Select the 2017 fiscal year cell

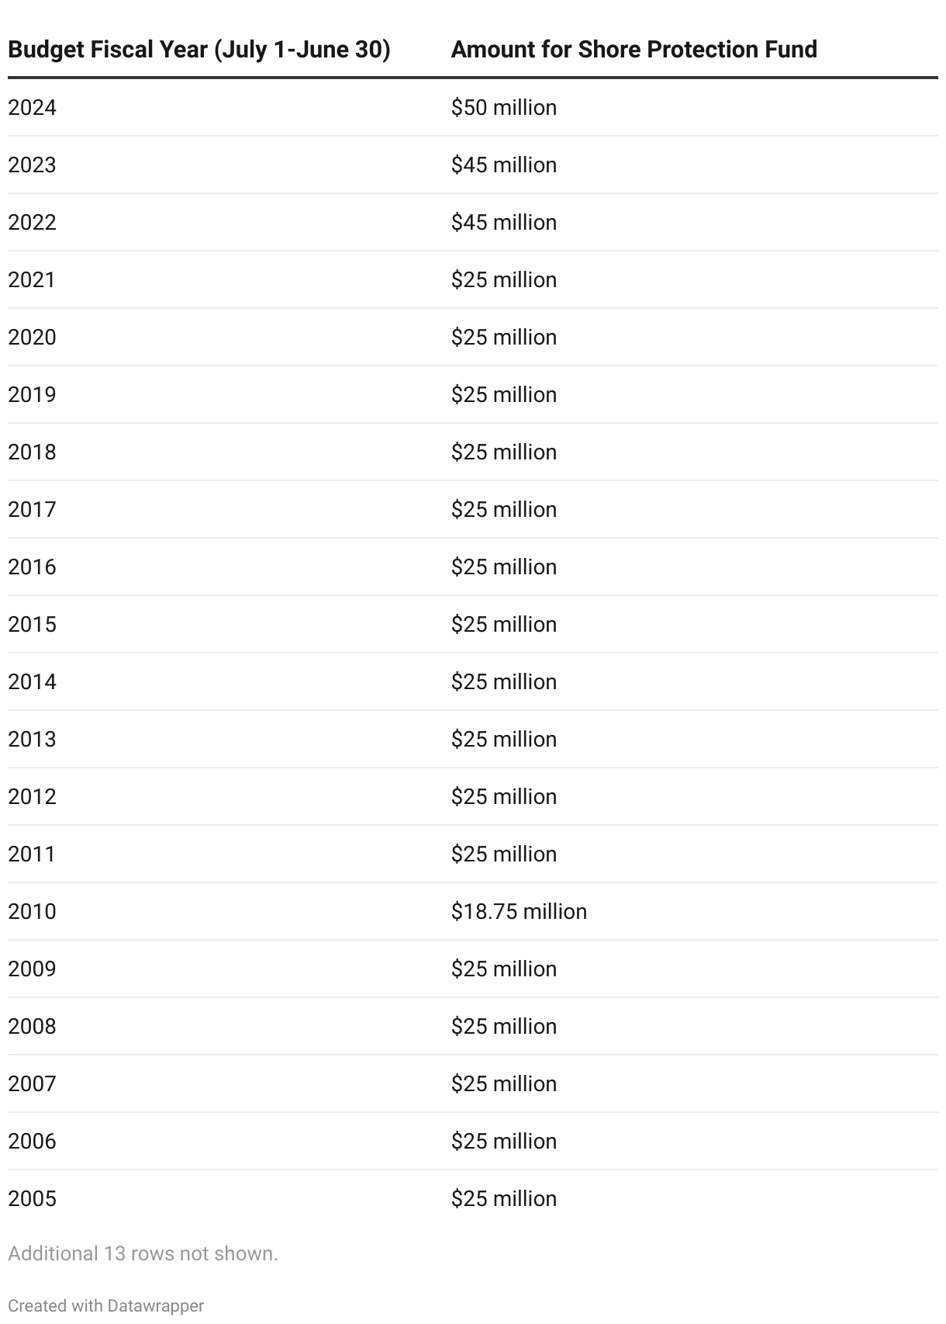pyautogui.click(x=33, y=509)
